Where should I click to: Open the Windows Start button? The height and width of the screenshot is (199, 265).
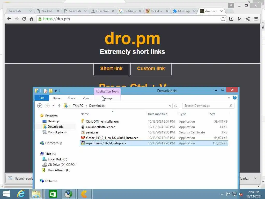click(6, 194)
